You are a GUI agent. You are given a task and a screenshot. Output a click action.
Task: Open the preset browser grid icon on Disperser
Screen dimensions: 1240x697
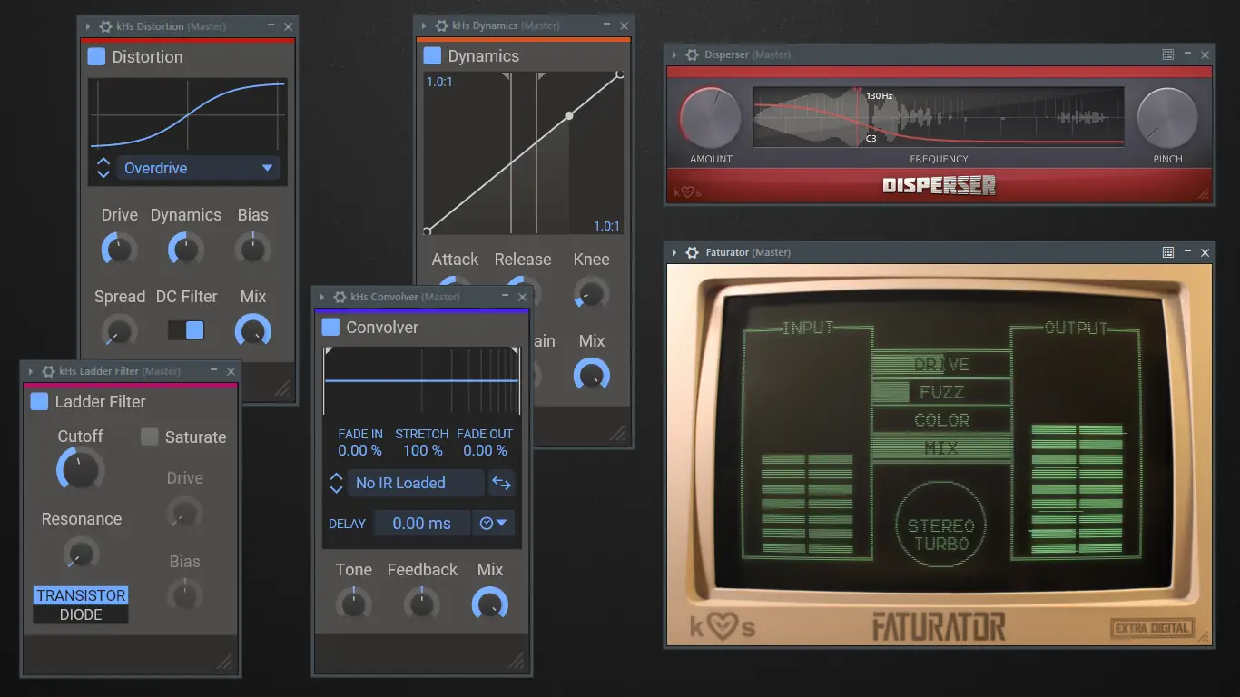tap(1168, 54)
